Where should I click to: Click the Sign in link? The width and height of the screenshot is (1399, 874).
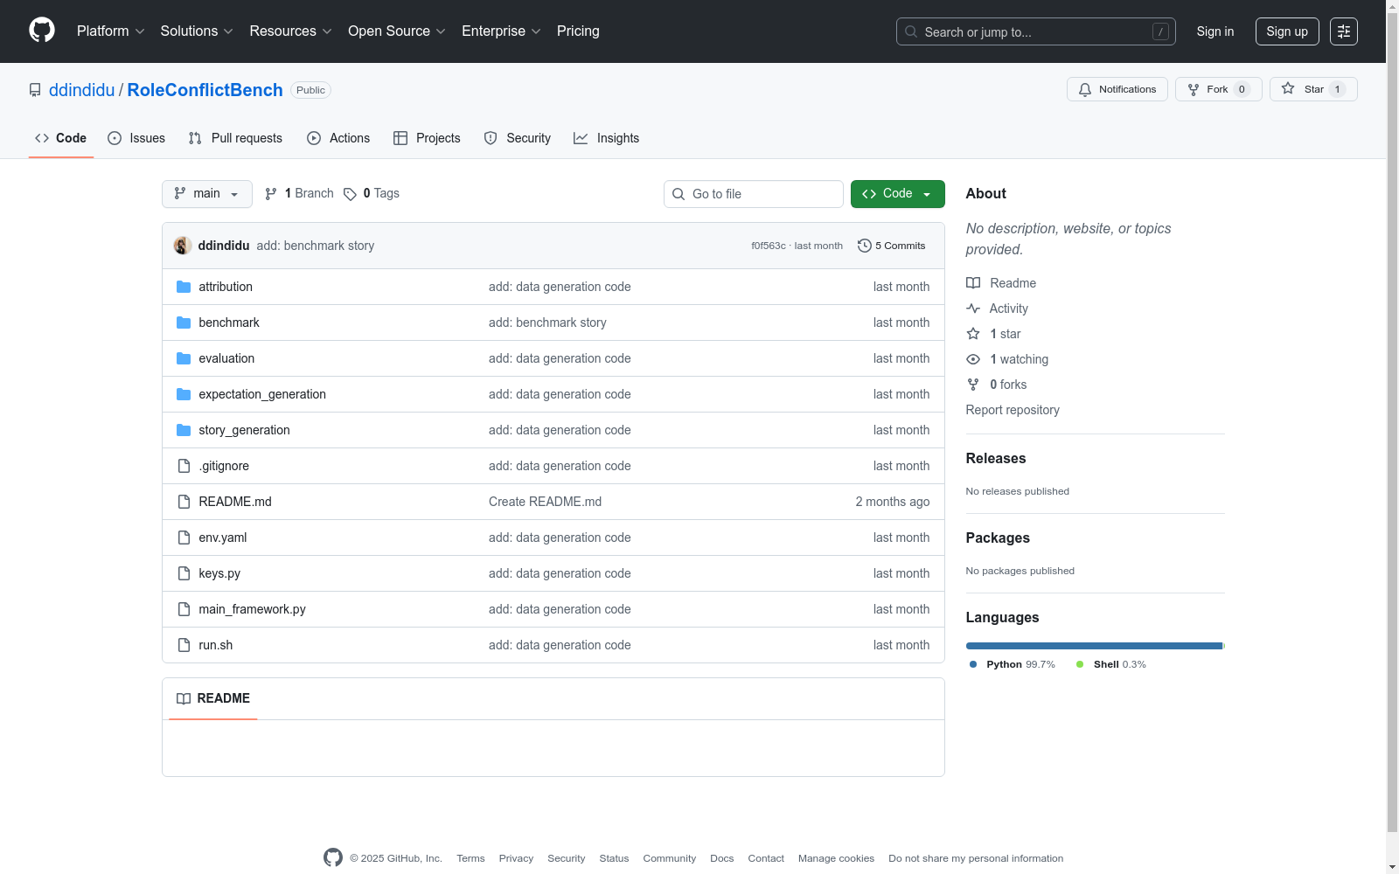pos(1215,31)
